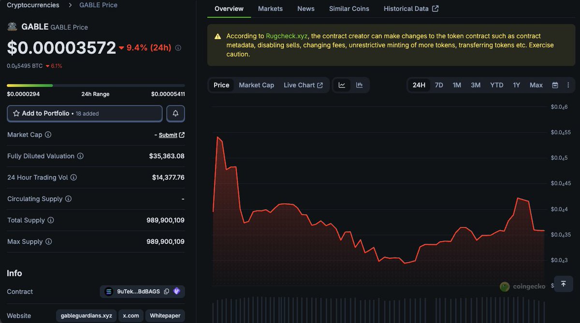Open the Max Supply info icon

48,241
